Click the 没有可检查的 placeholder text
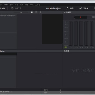Image resolution: width=95 pixels, height=95 pixels. click(83, 71)
